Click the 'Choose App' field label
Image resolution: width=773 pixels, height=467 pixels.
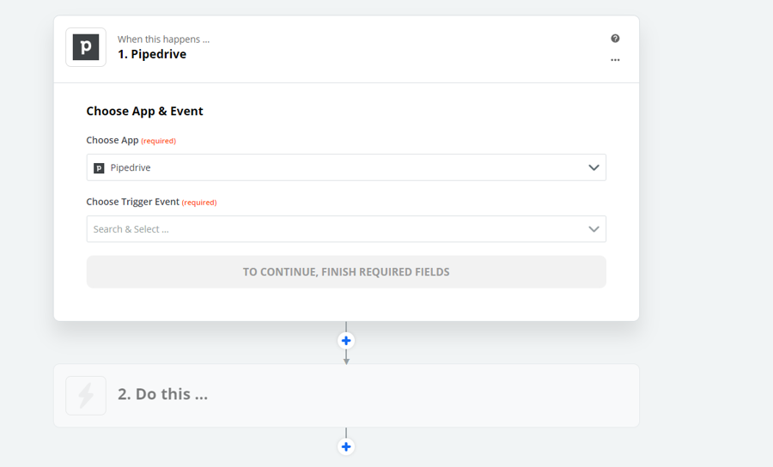[112, 140]
